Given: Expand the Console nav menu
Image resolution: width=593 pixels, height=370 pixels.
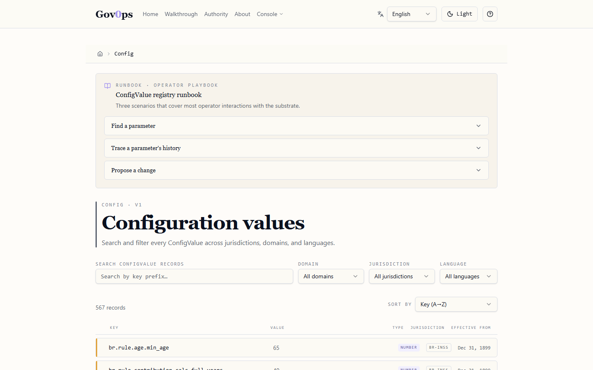Looking at the screenshot, I should pos(270,14).
